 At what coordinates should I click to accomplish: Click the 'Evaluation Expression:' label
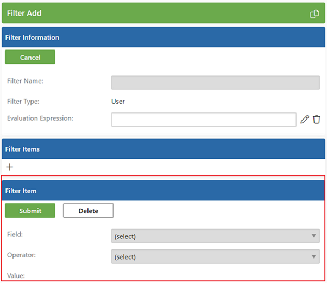click(40, 118)
